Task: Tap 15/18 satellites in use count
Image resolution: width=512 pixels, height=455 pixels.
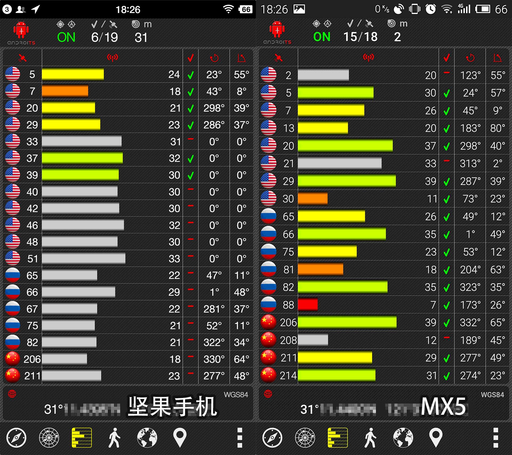Action: pos(360,37)
